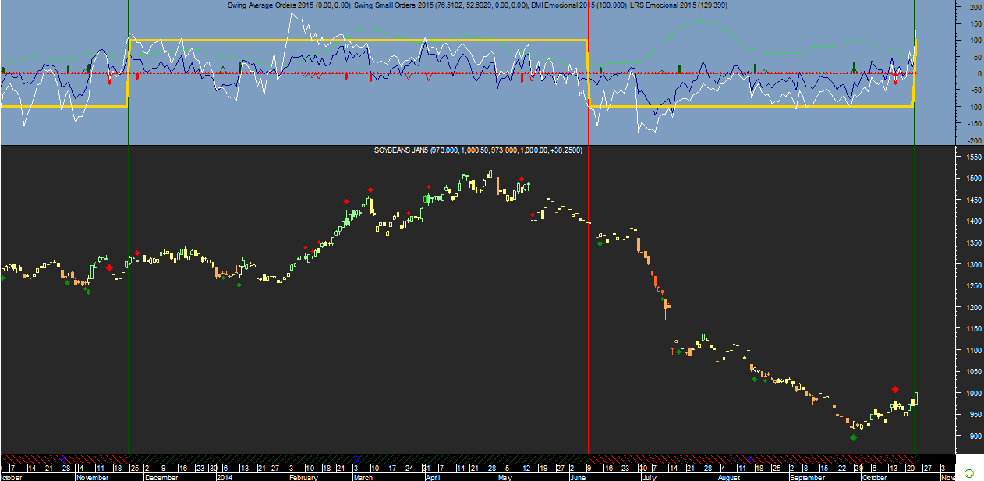Click the large green diamond at September low
Image resolution: width=984 pixels, height=481 pixels.
click(853, 437)
